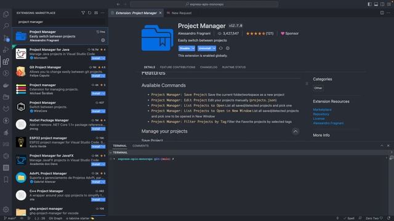This screenshot has width=394, height=221.
Task: Toggle Spell checker in status bar
Action: coord(349,219)
